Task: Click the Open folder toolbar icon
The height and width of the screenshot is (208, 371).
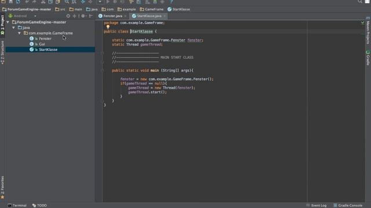Action: pos(3,2)
